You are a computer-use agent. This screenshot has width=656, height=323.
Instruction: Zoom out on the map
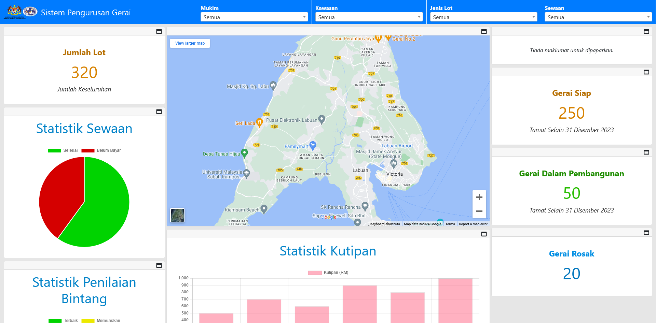tap(479, 211)
